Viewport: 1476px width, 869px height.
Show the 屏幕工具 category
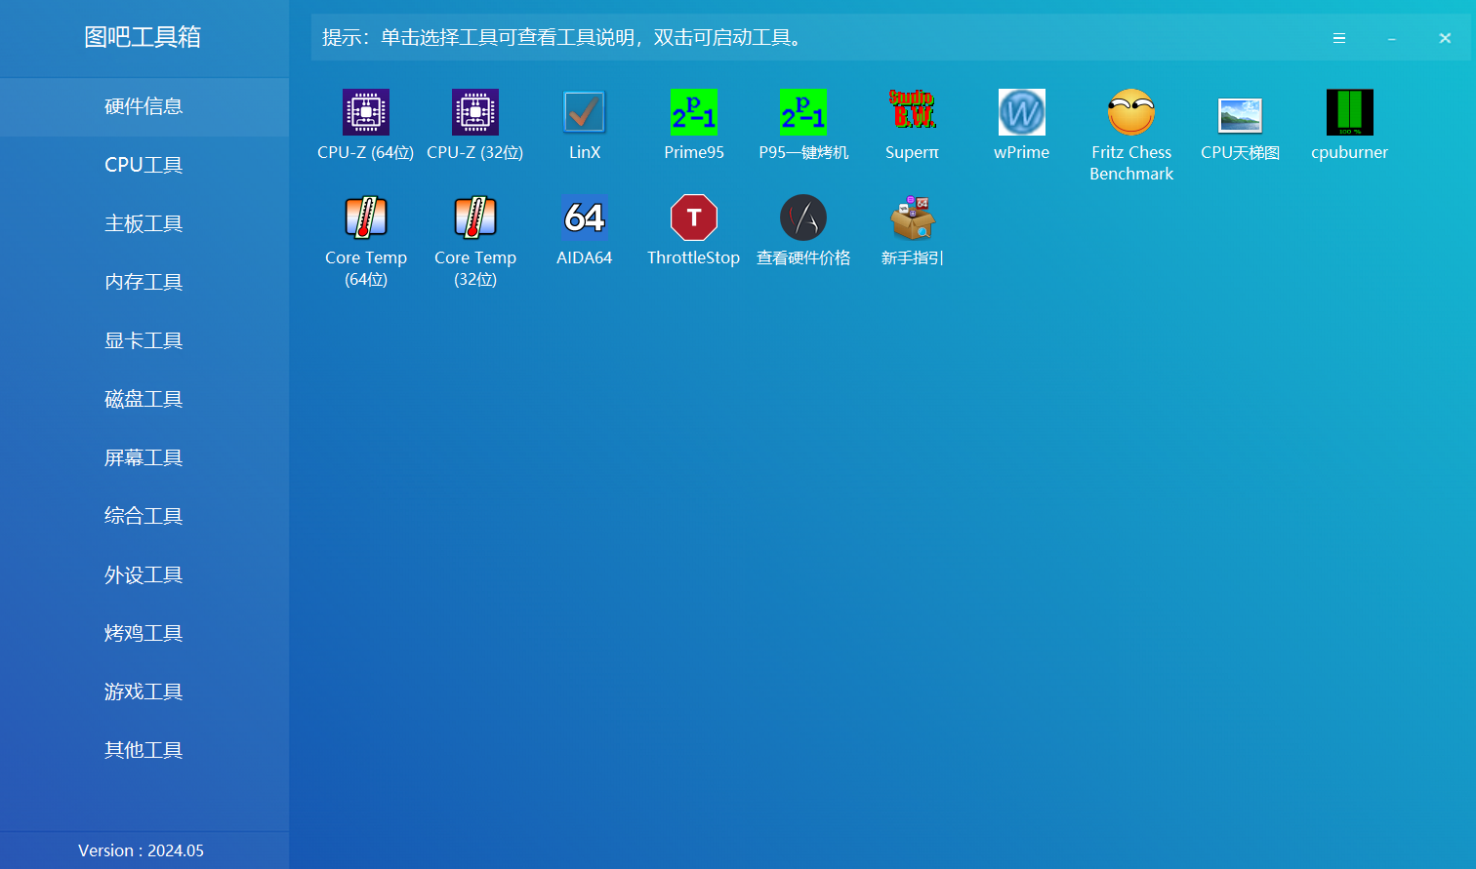(144, 457)
